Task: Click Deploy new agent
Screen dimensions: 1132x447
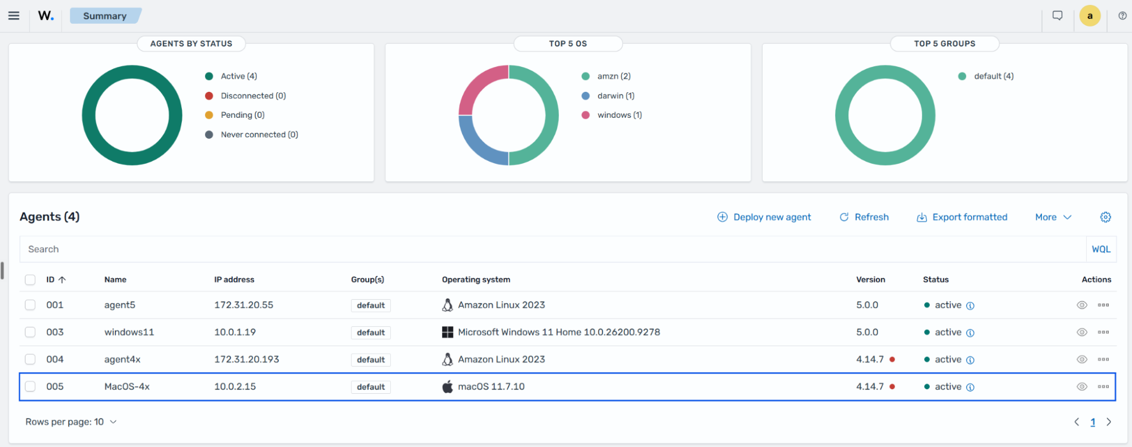Action: pyautogui.click(x=764, y=217)
